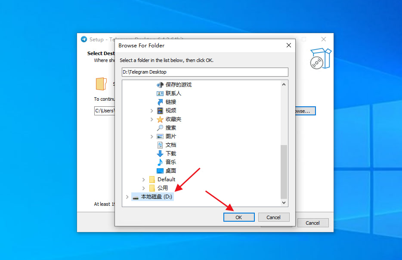Image resolution: width=402 pixels, height=260 pixels.
Task: Click Setup window destination path field
Action: (x=105, y=111)
